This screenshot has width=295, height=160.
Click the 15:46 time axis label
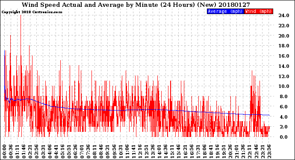(x=179, y=151)
